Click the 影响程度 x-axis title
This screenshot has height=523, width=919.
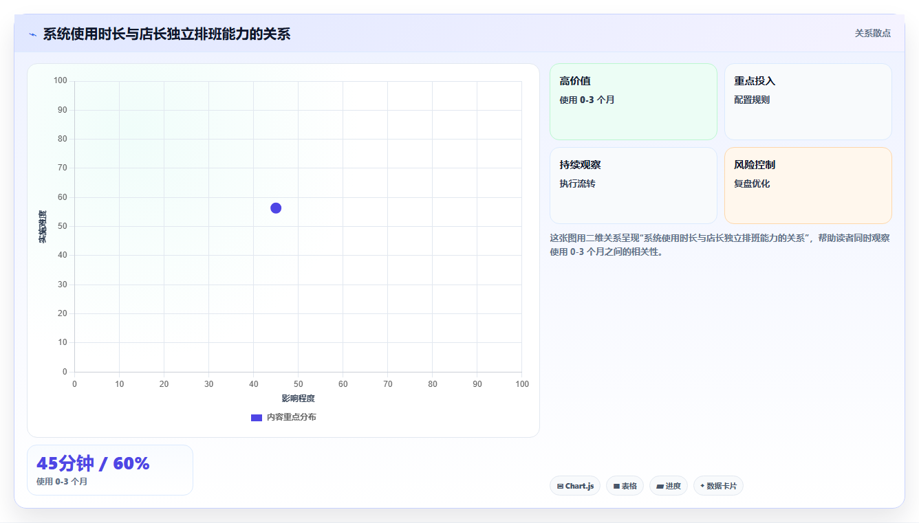click(298, 399)
